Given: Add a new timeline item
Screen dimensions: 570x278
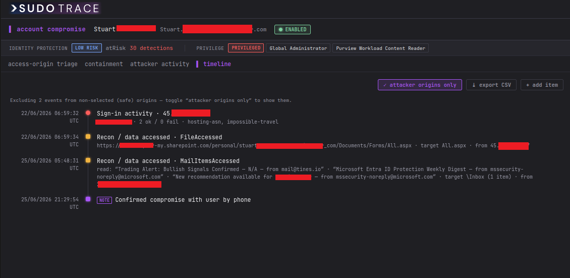Looking at the screenshot, I should coord(542,85).
